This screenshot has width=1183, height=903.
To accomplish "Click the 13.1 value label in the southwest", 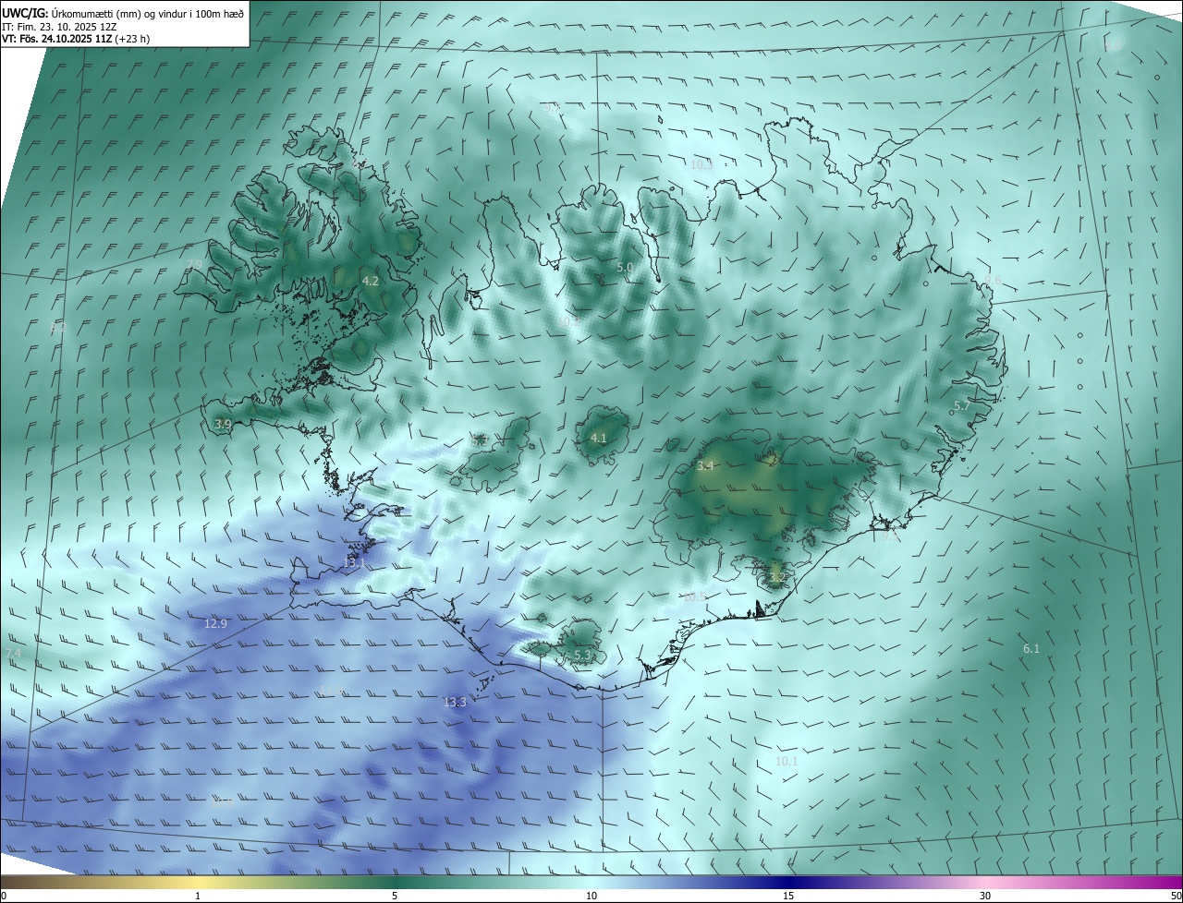I will [x=355, y=562].
